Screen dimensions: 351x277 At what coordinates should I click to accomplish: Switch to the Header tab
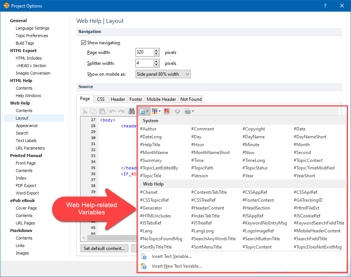click(x=118, y=99)
